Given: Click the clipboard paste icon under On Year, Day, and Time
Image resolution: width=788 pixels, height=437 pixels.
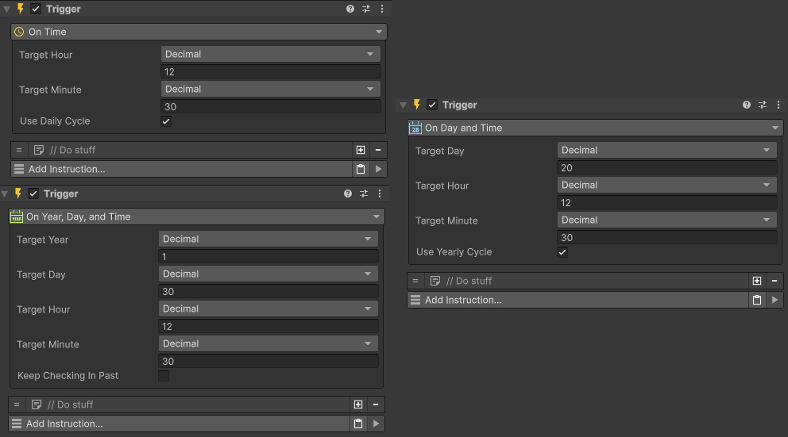Looking at the screenshot, I should [x=358, y=424].
